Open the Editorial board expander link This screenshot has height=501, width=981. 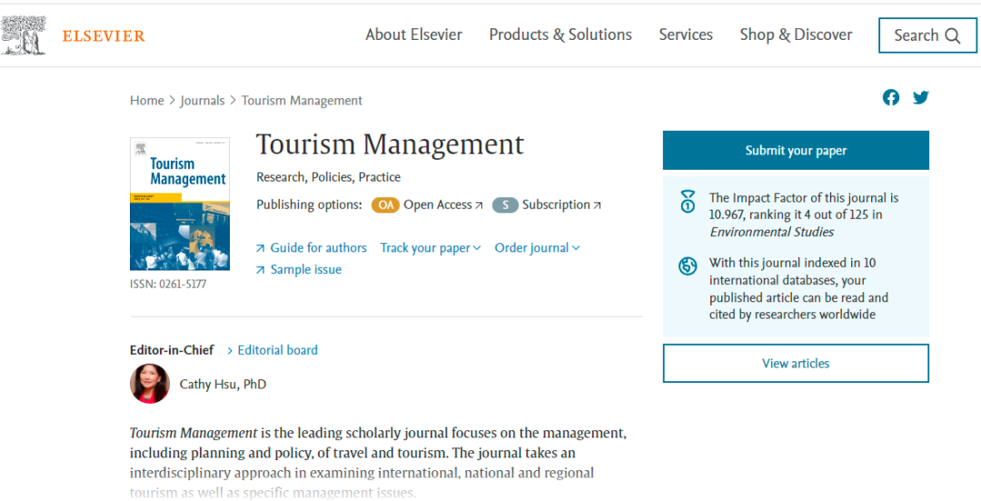pos(272,350)
